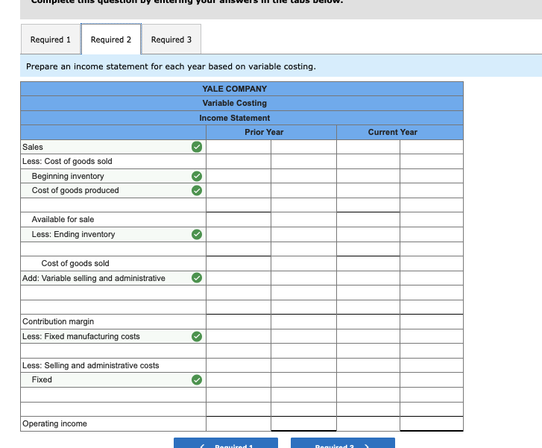The height and width of the screenshot is (448, 542).
Task: Click first Prior Year input for Available for sale
Action: pos(239,219)
